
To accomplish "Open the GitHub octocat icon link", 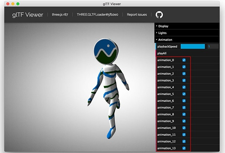I will click(x=159, y=15).
